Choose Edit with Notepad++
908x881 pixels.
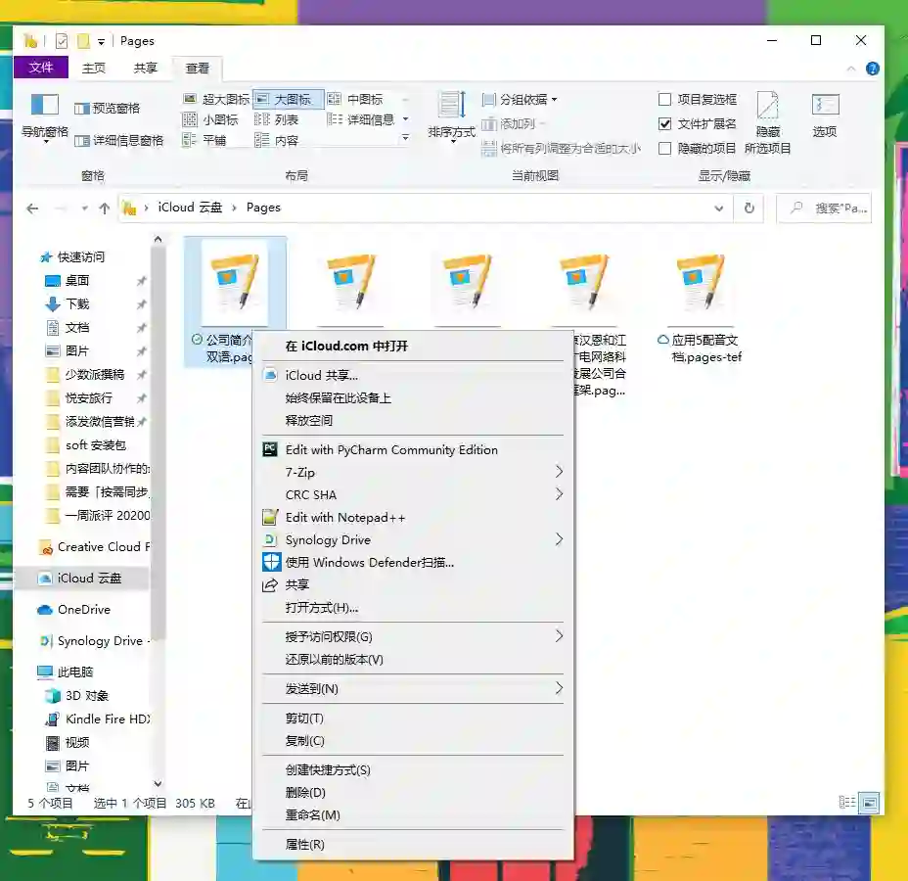[412, 517]
